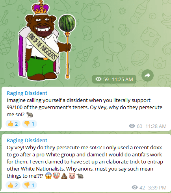
Task: Click the screaming face emoji in the last message
Action: click(48, 176)
